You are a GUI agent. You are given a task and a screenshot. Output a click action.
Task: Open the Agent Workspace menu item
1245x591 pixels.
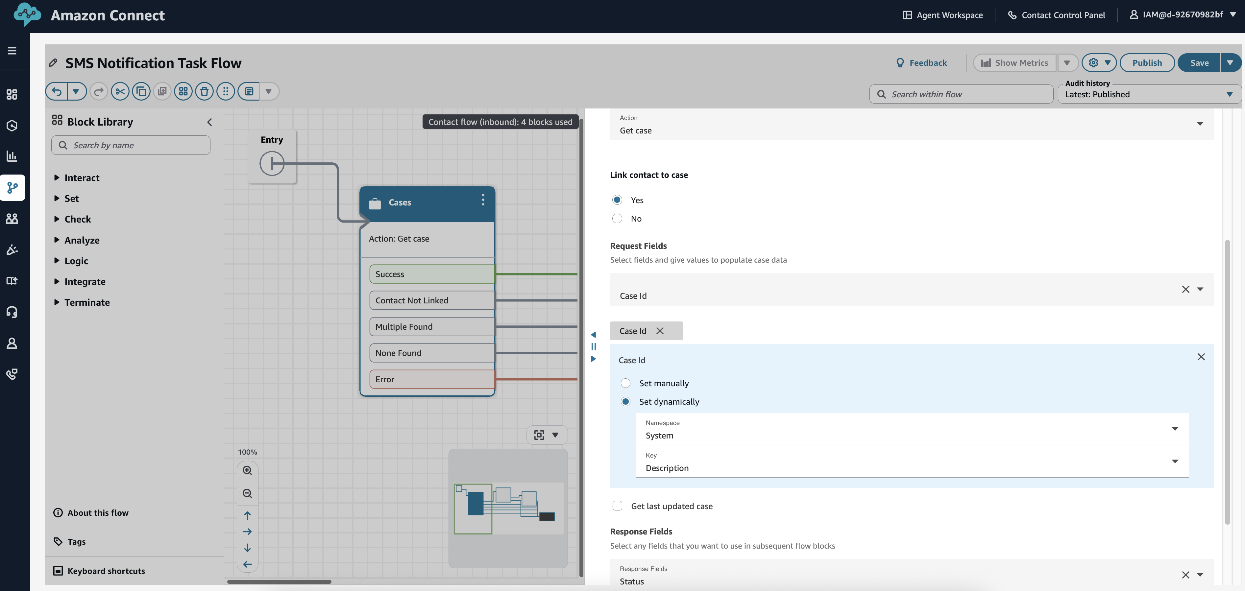(x=942, y=15)
